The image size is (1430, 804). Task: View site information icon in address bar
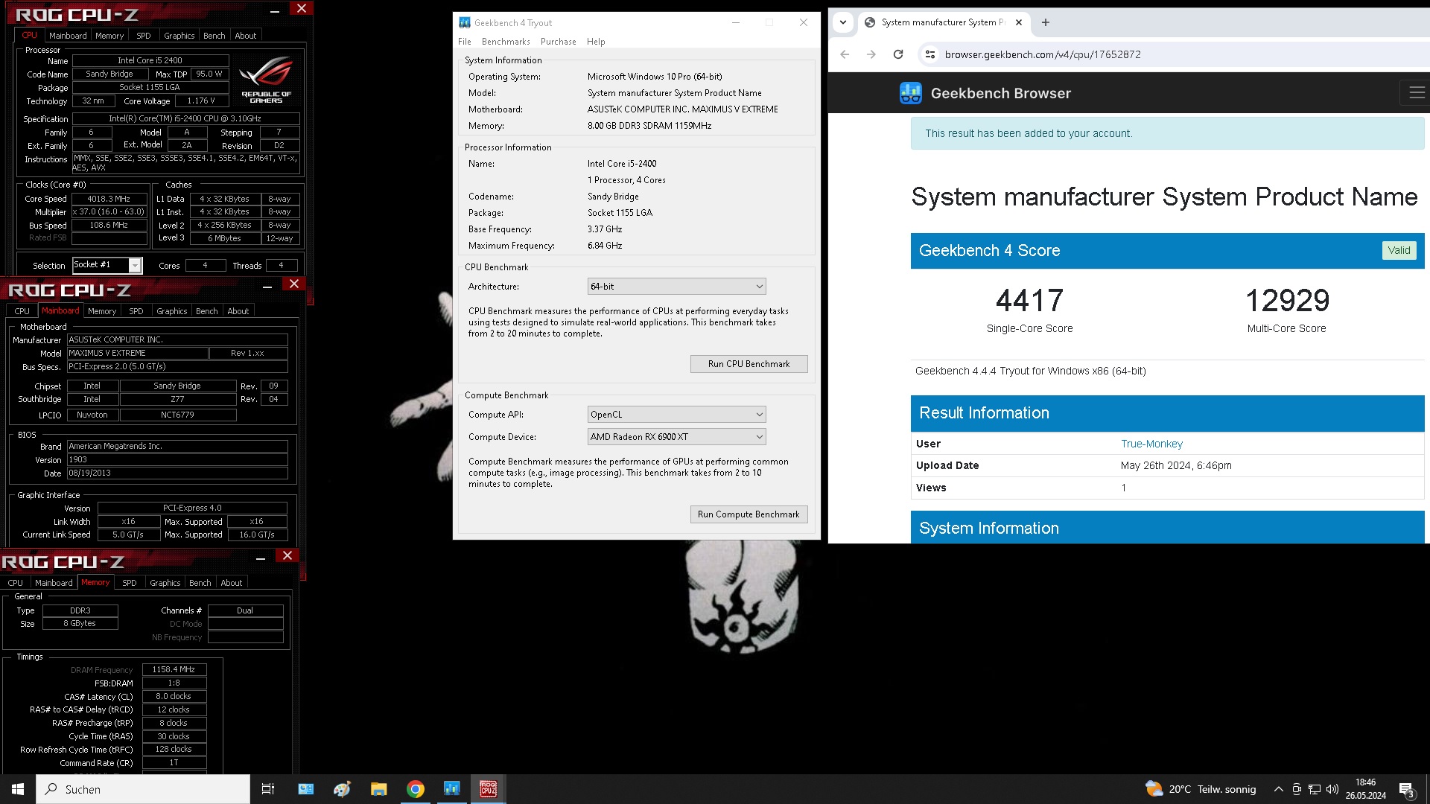click(x=929, y=54)
